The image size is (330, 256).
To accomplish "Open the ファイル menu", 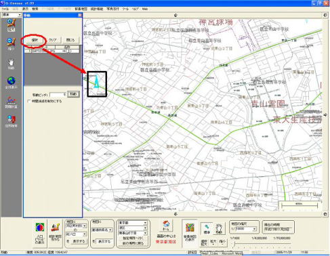I will tap(5, 9).
